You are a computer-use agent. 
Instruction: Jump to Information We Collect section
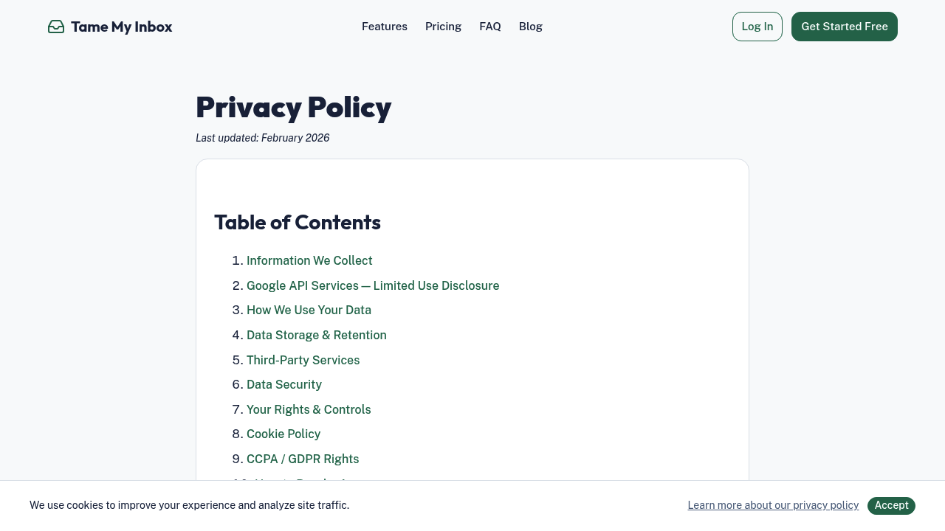point(309,260)
